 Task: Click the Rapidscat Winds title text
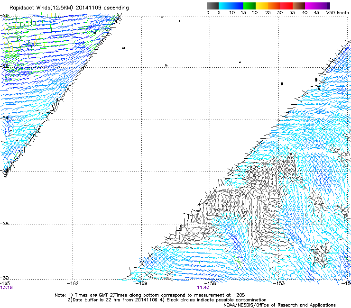click(x=69, y=8)
